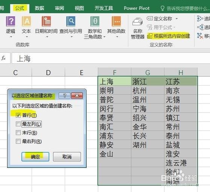This screenshot has height=192, width=210.
Task: Expand the Math & Trig dropdown arrow
Action: coord(104,37)
